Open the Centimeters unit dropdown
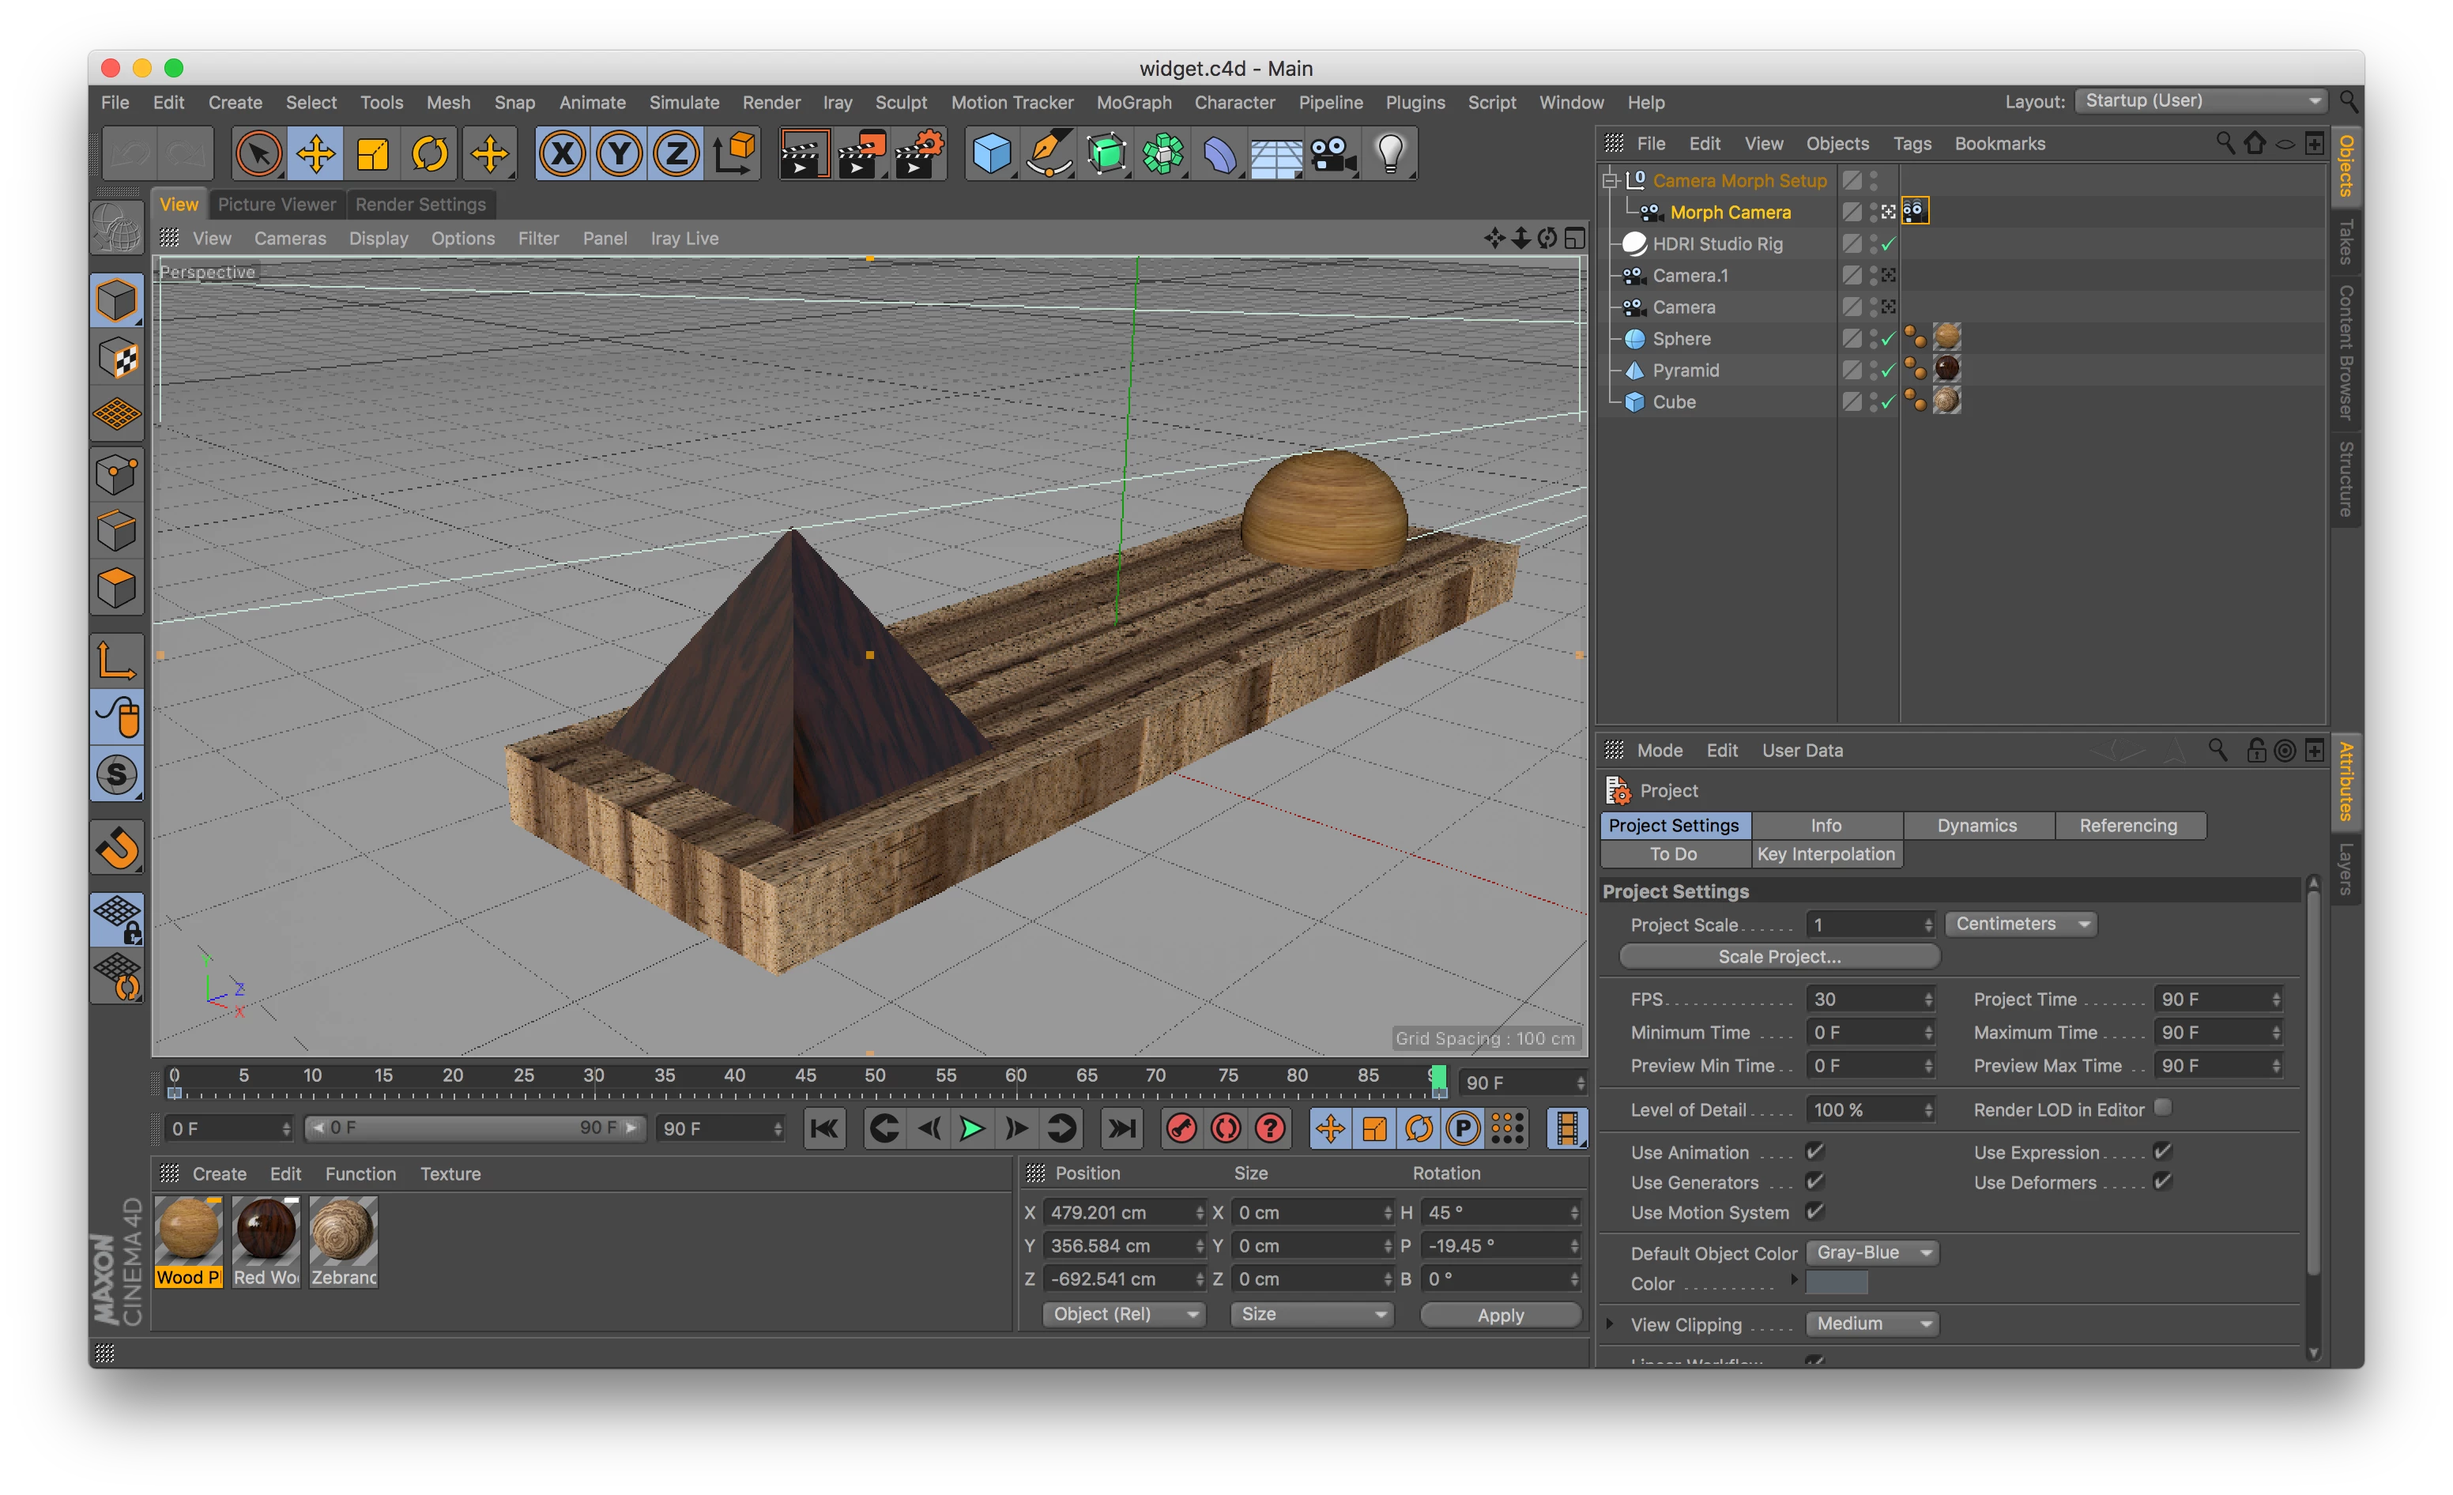This screenshot has width=2453, height=1495. tap(2020, 924)
